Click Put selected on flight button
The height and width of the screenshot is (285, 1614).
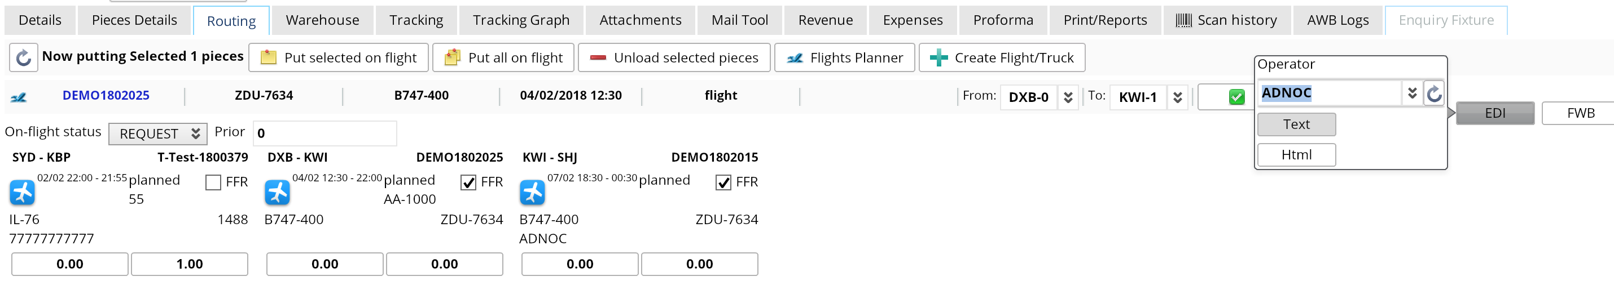point(339,57)
